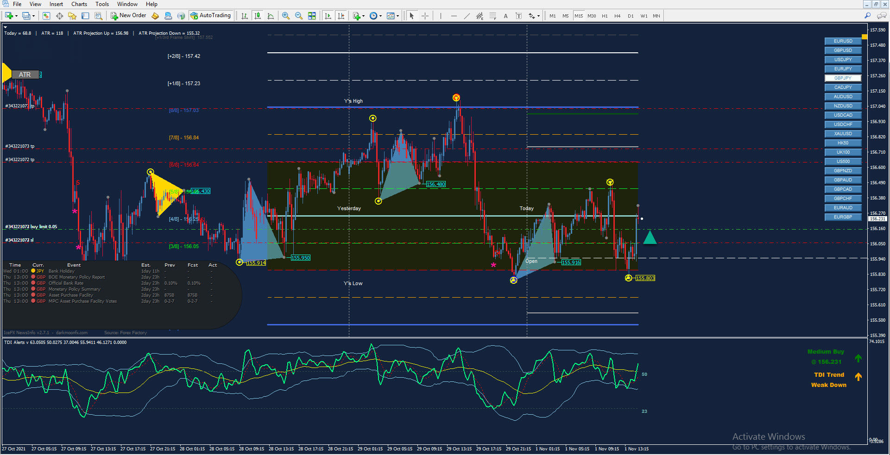Select the H1 timeframe

605,16
